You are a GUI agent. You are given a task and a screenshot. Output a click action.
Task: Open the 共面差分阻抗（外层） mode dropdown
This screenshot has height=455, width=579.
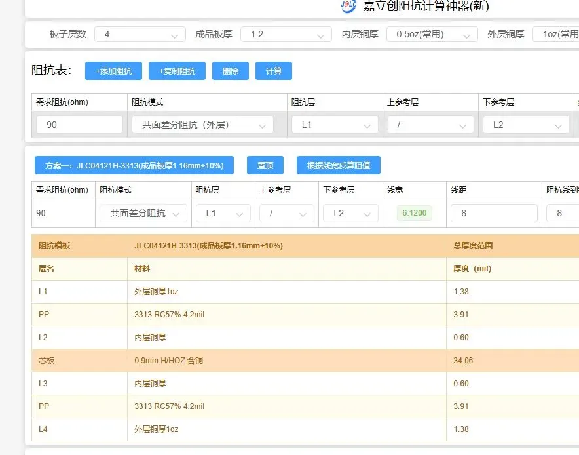click(203, 125)
